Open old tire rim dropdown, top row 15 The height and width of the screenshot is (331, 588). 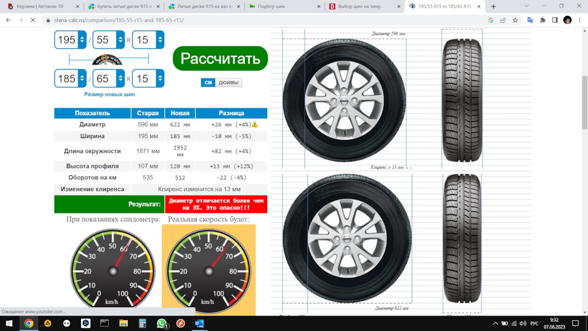click(x=148, y=40)
